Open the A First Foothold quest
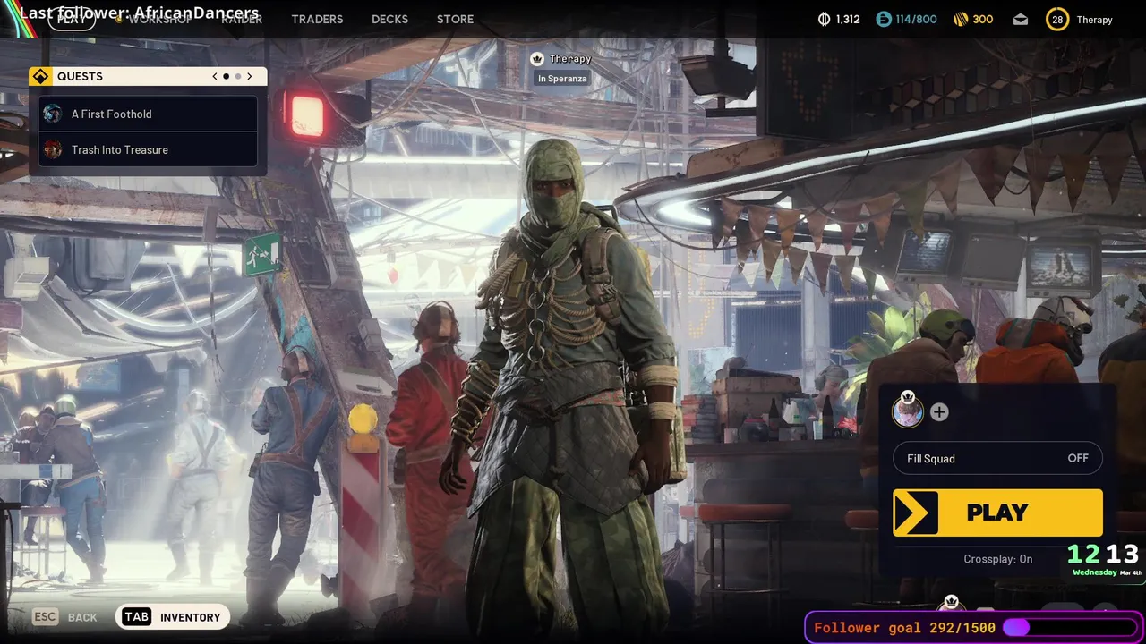This screenshot has width=1146, height=644. point(148,114)
